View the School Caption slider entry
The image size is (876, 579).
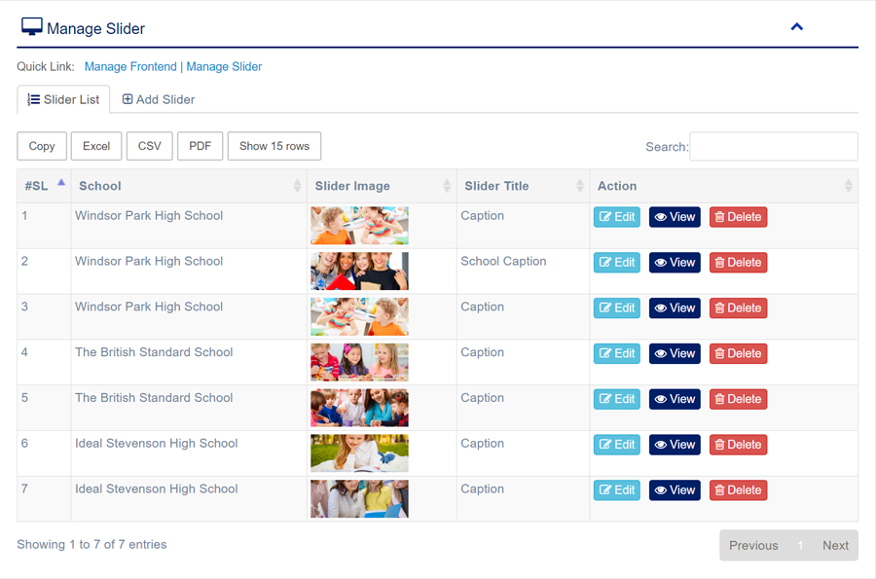pyautogui.click(x=675, y=263)
